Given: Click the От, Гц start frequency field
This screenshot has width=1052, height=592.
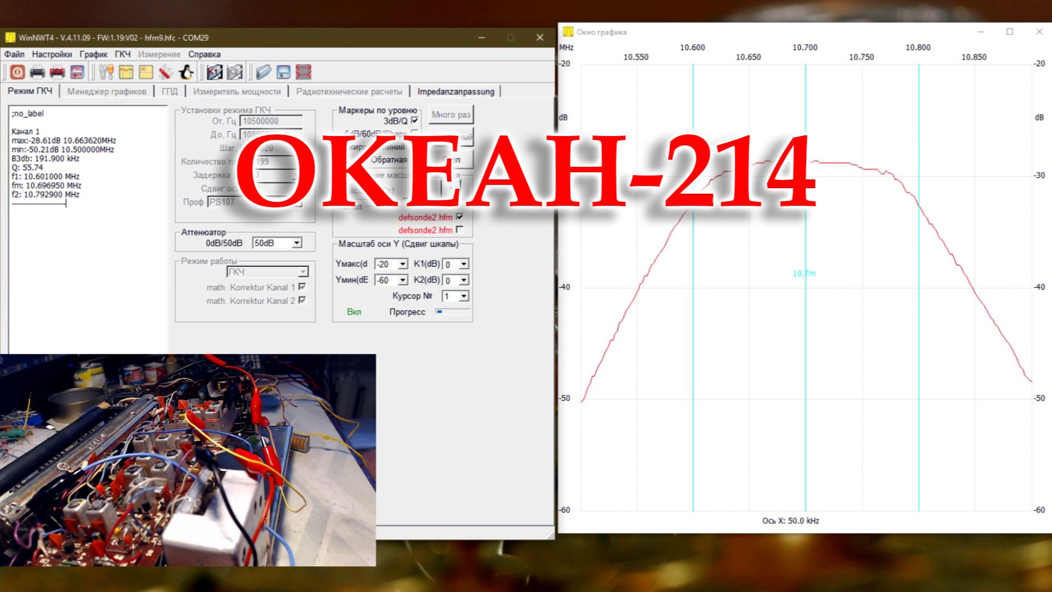Looking at the screenshot, I should 271,121.
